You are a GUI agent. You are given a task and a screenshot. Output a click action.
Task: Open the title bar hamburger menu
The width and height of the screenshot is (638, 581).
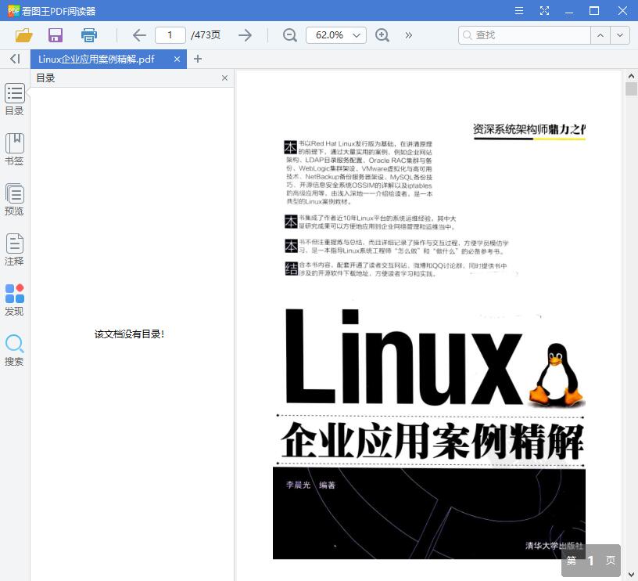coord(519,11)
